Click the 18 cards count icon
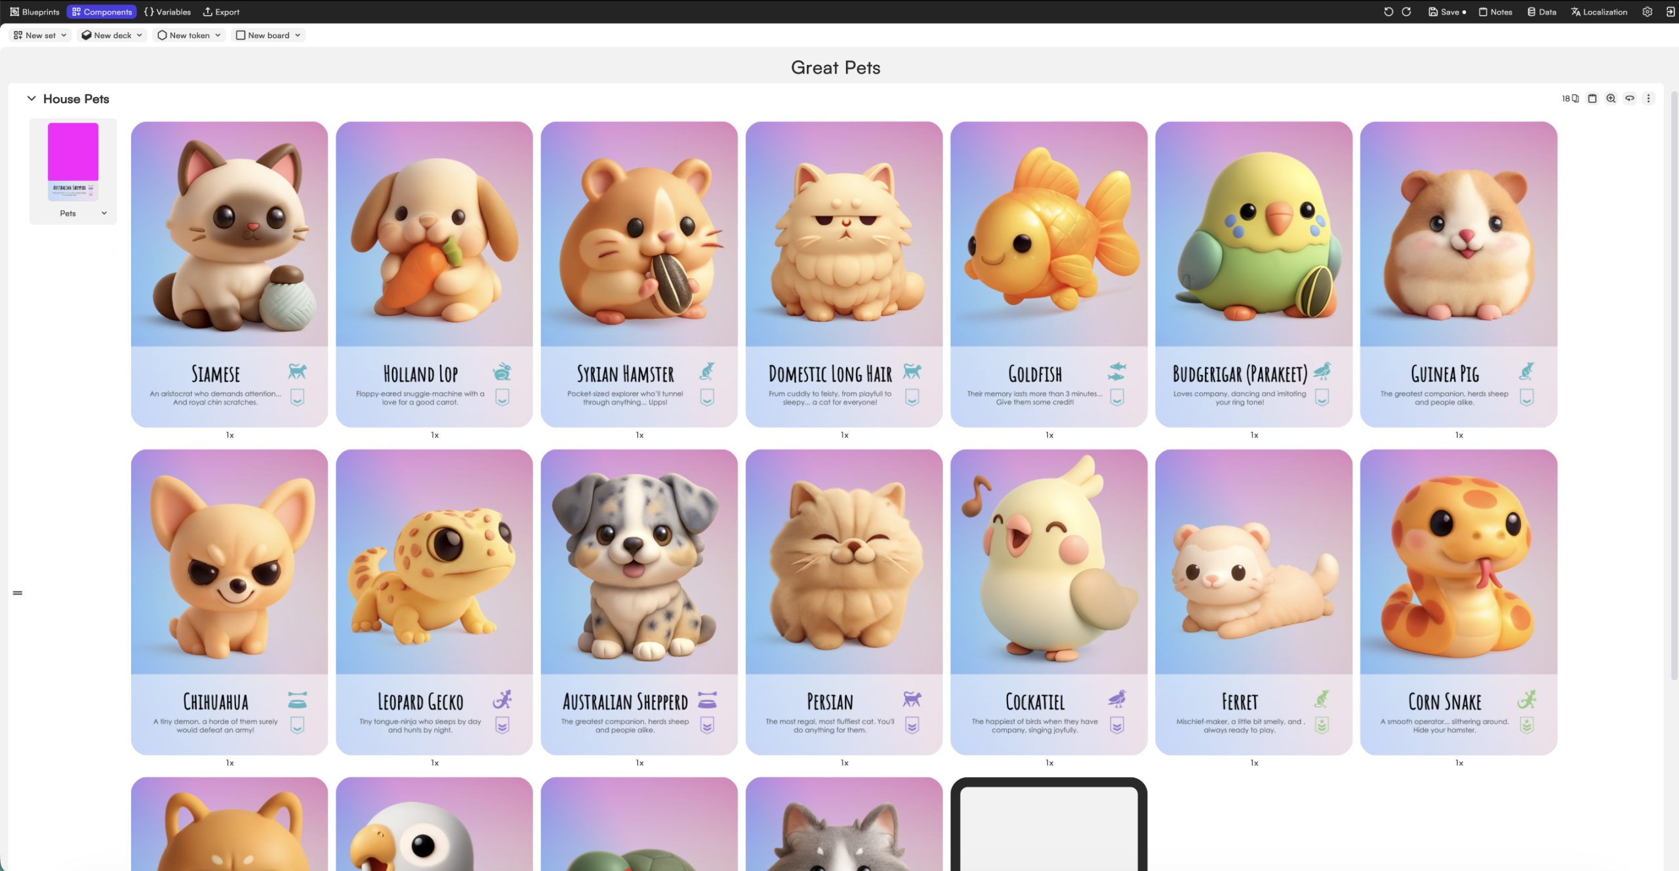The height and width of the screenshot is (871, 1679). (x=1570, y=98)
